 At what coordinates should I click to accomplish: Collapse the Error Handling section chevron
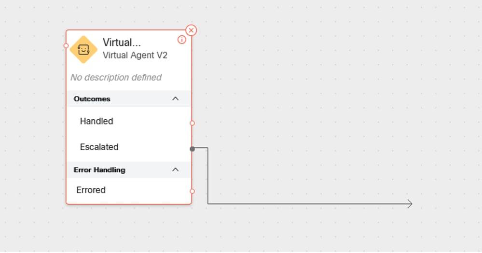tap(175, 169)
